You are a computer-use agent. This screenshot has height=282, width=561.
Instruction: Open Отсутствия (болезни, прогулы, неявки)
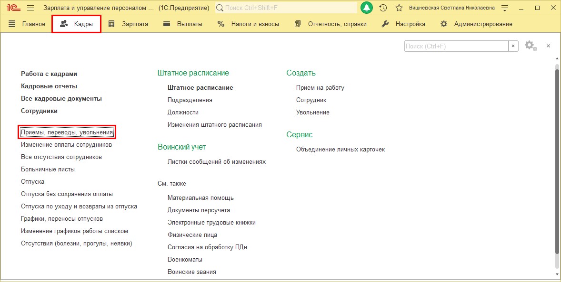pyautogui.click(x=77, y=244)
